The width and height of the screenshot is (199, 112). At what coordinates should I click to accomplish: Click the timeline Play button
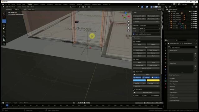[x=85, y=103]
